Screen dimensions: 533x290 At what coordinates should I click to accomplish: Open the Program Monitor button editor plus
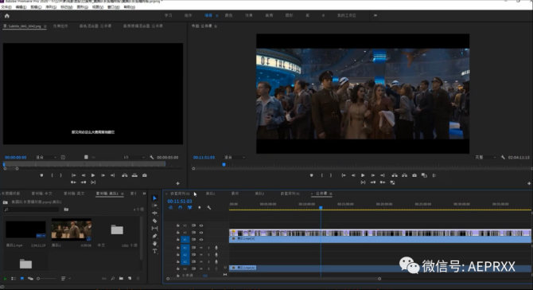(529, 183)
